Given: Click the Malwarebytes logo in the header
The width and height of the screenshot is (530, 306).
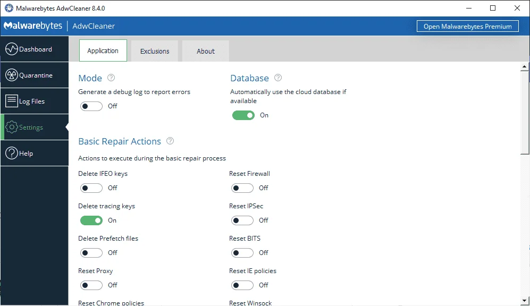Looking at the screenshot, I should tap(33, 26).
